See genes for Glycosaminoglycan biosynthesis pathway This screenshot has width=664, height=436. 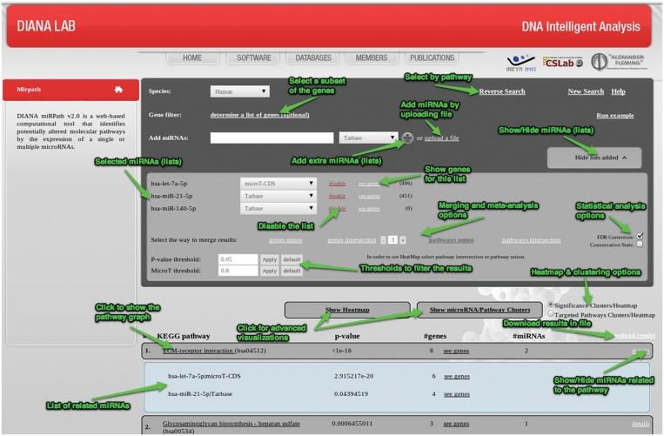[x=456, y=423]
